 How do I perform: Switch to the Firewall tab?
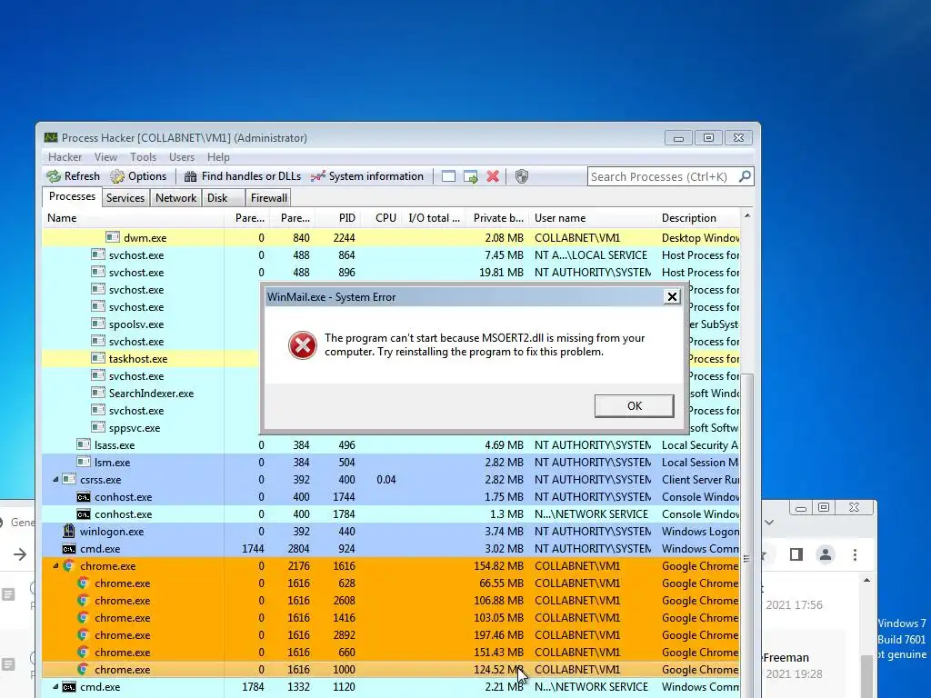(x=268, y=197)
